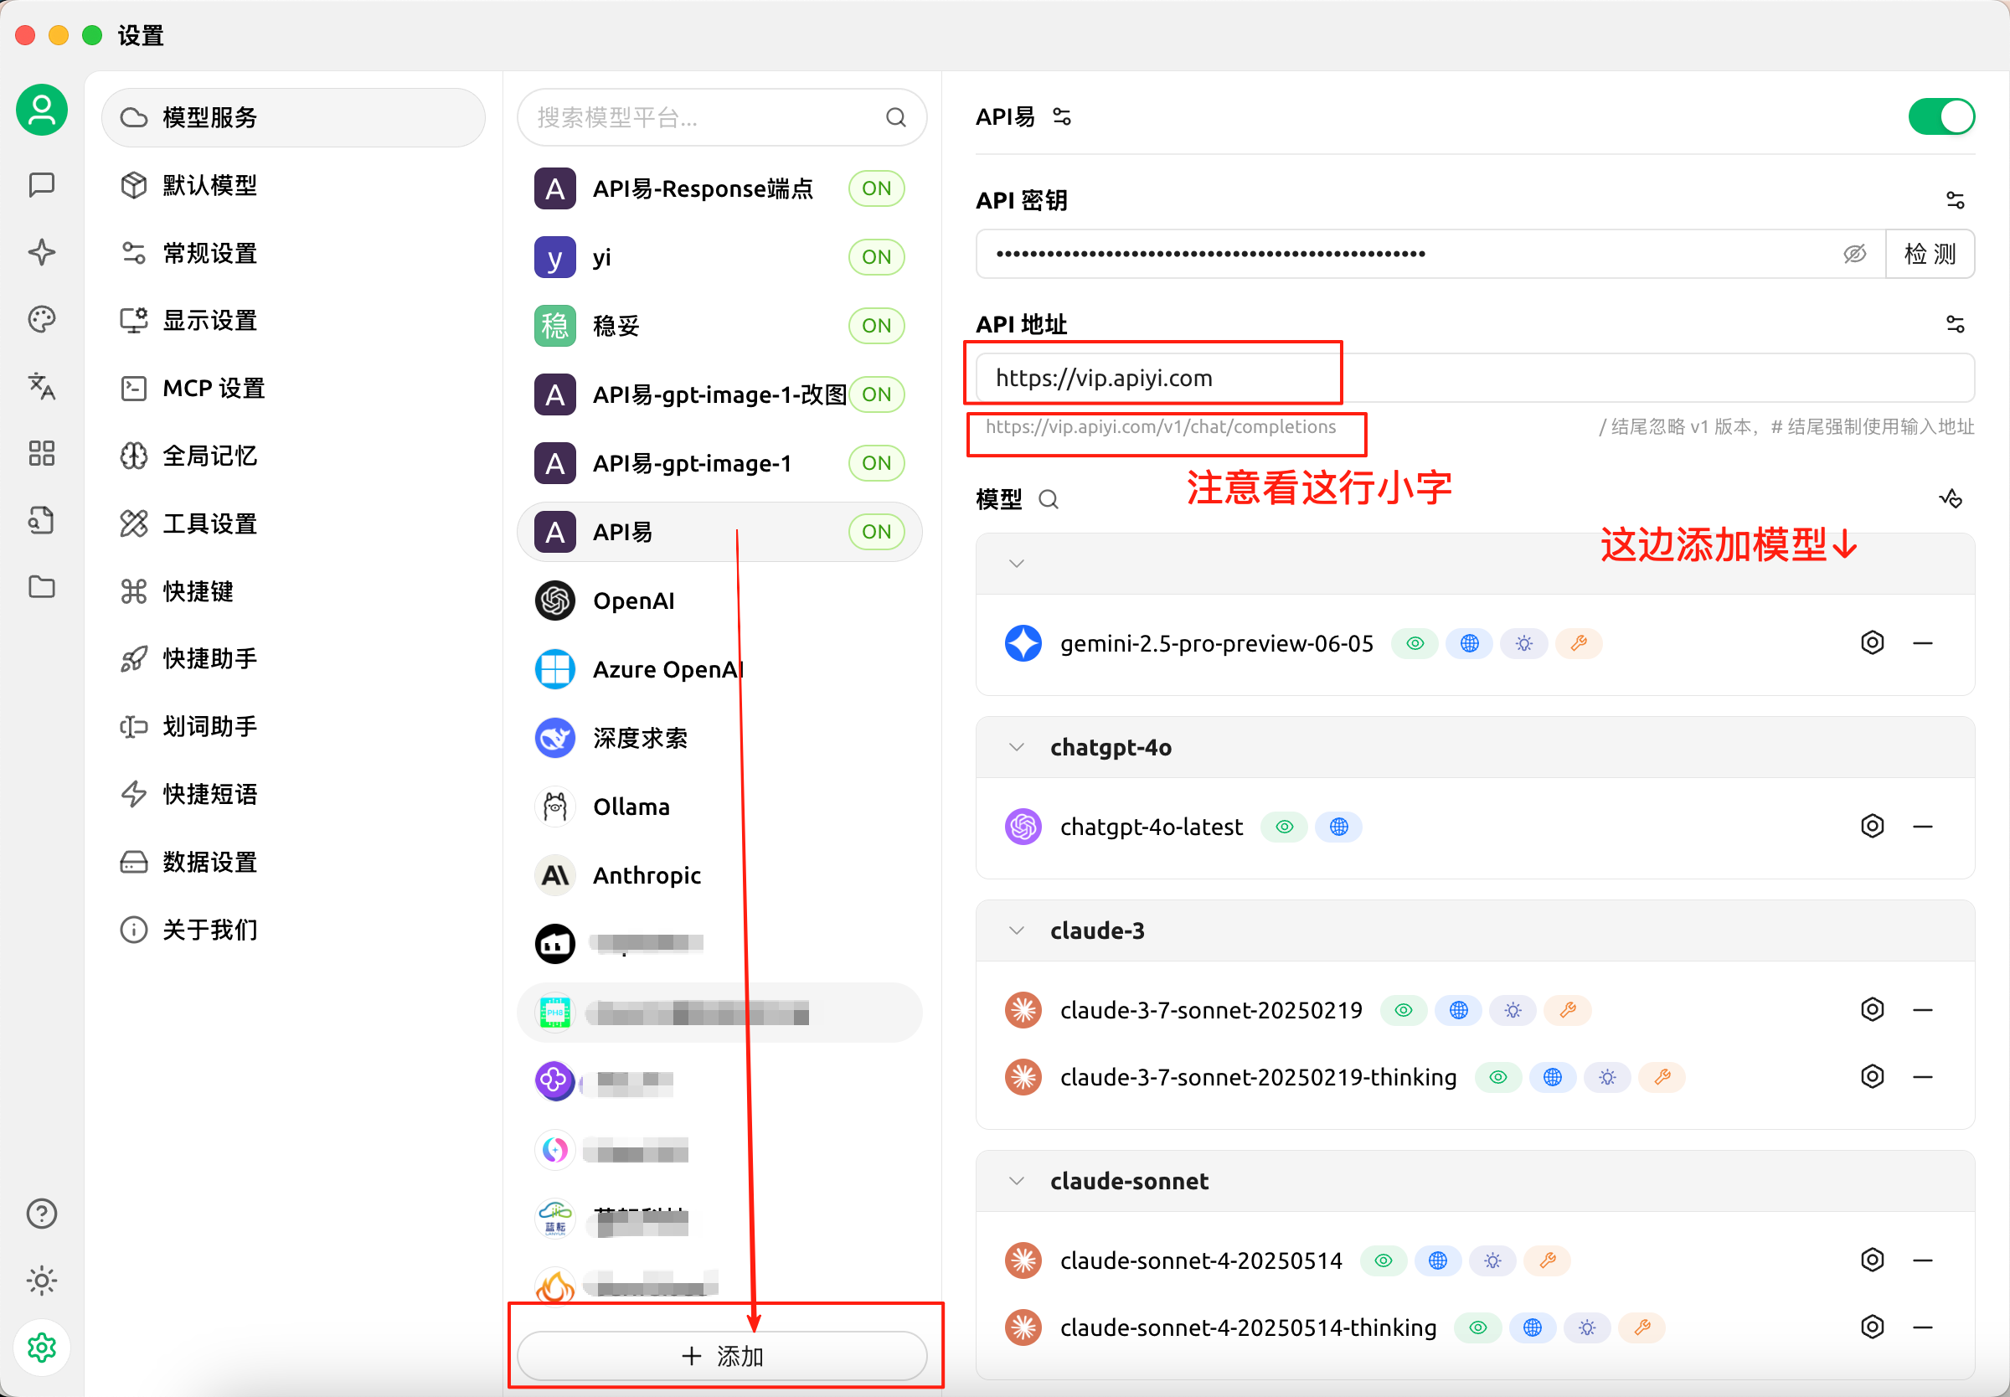Open the translate icon in sidebar
The height and width of the screenshot is (1397, 2010).
point(41,386)
